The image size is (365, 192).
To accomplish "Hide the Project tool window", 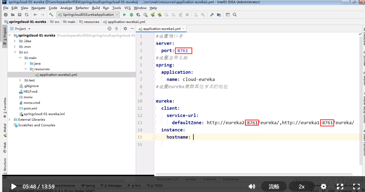I will 132,29.
